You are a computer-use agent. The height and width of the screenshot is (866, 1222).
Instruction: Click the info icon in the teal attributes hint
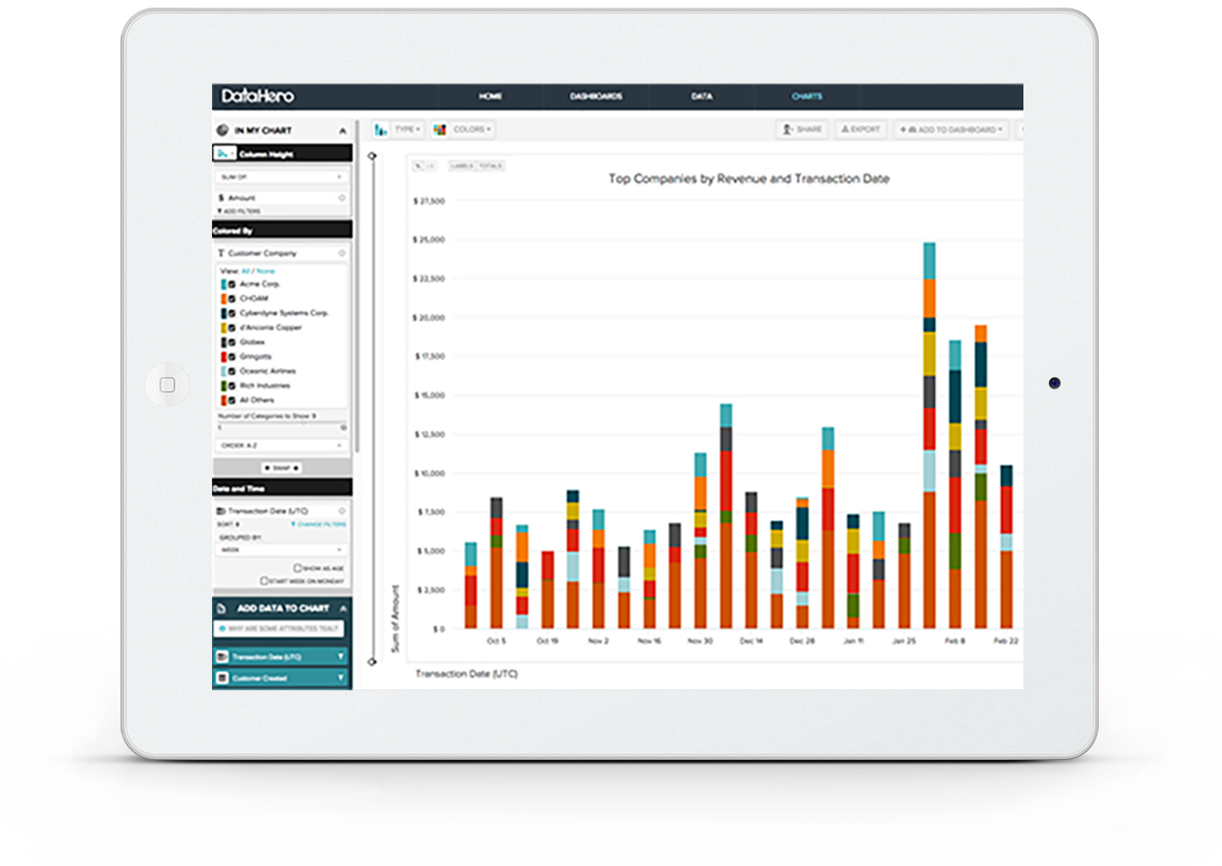click(x=222, y=630)
